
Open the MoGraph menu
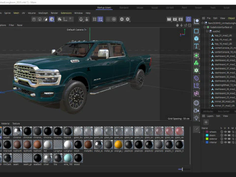click(43, 13)
